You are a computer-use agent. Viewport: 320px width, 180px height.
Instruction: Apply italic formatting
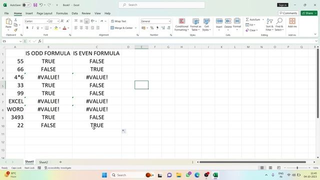point(32,28)
